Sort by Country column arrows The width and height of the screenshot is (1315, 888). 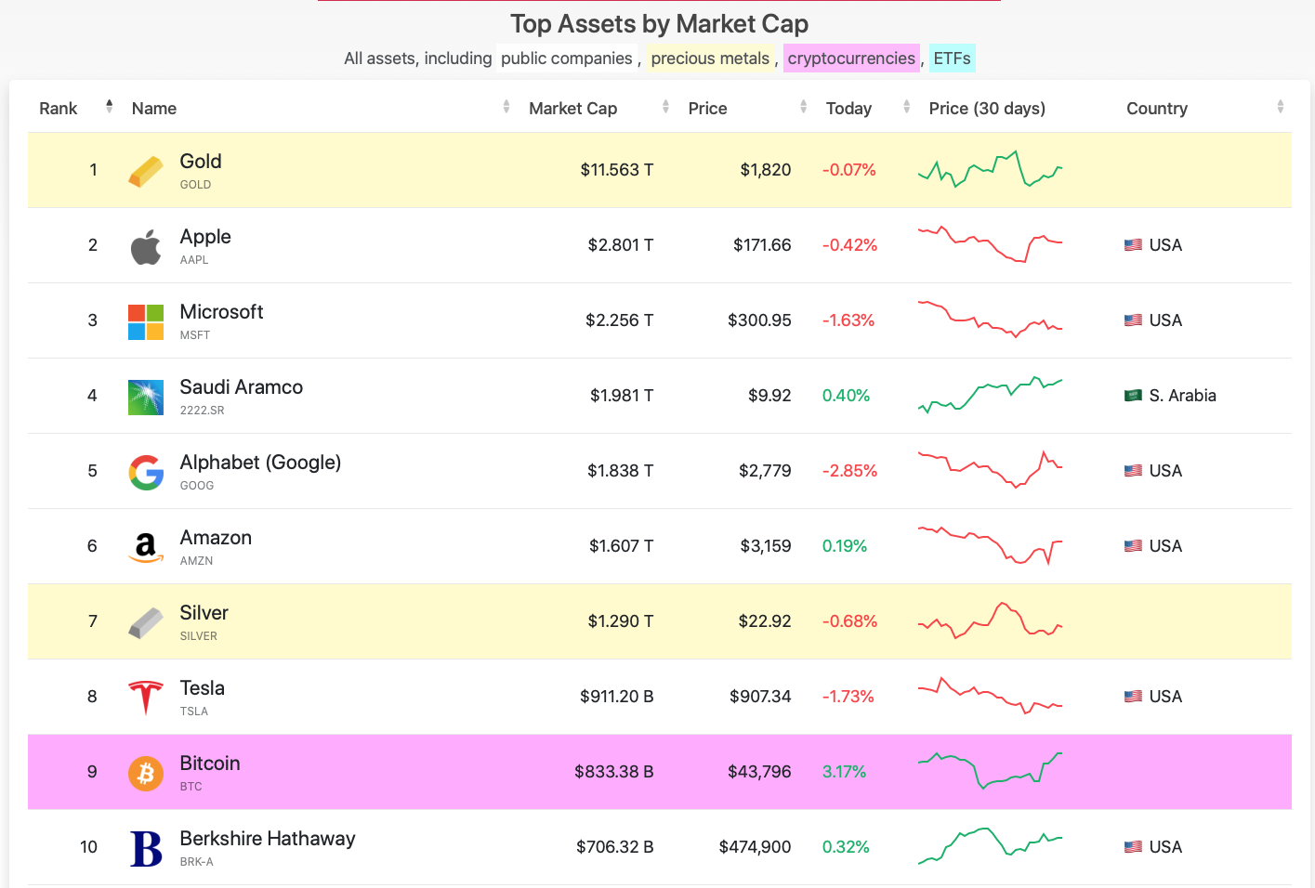pyautogui.click(x=1280, y=107)
